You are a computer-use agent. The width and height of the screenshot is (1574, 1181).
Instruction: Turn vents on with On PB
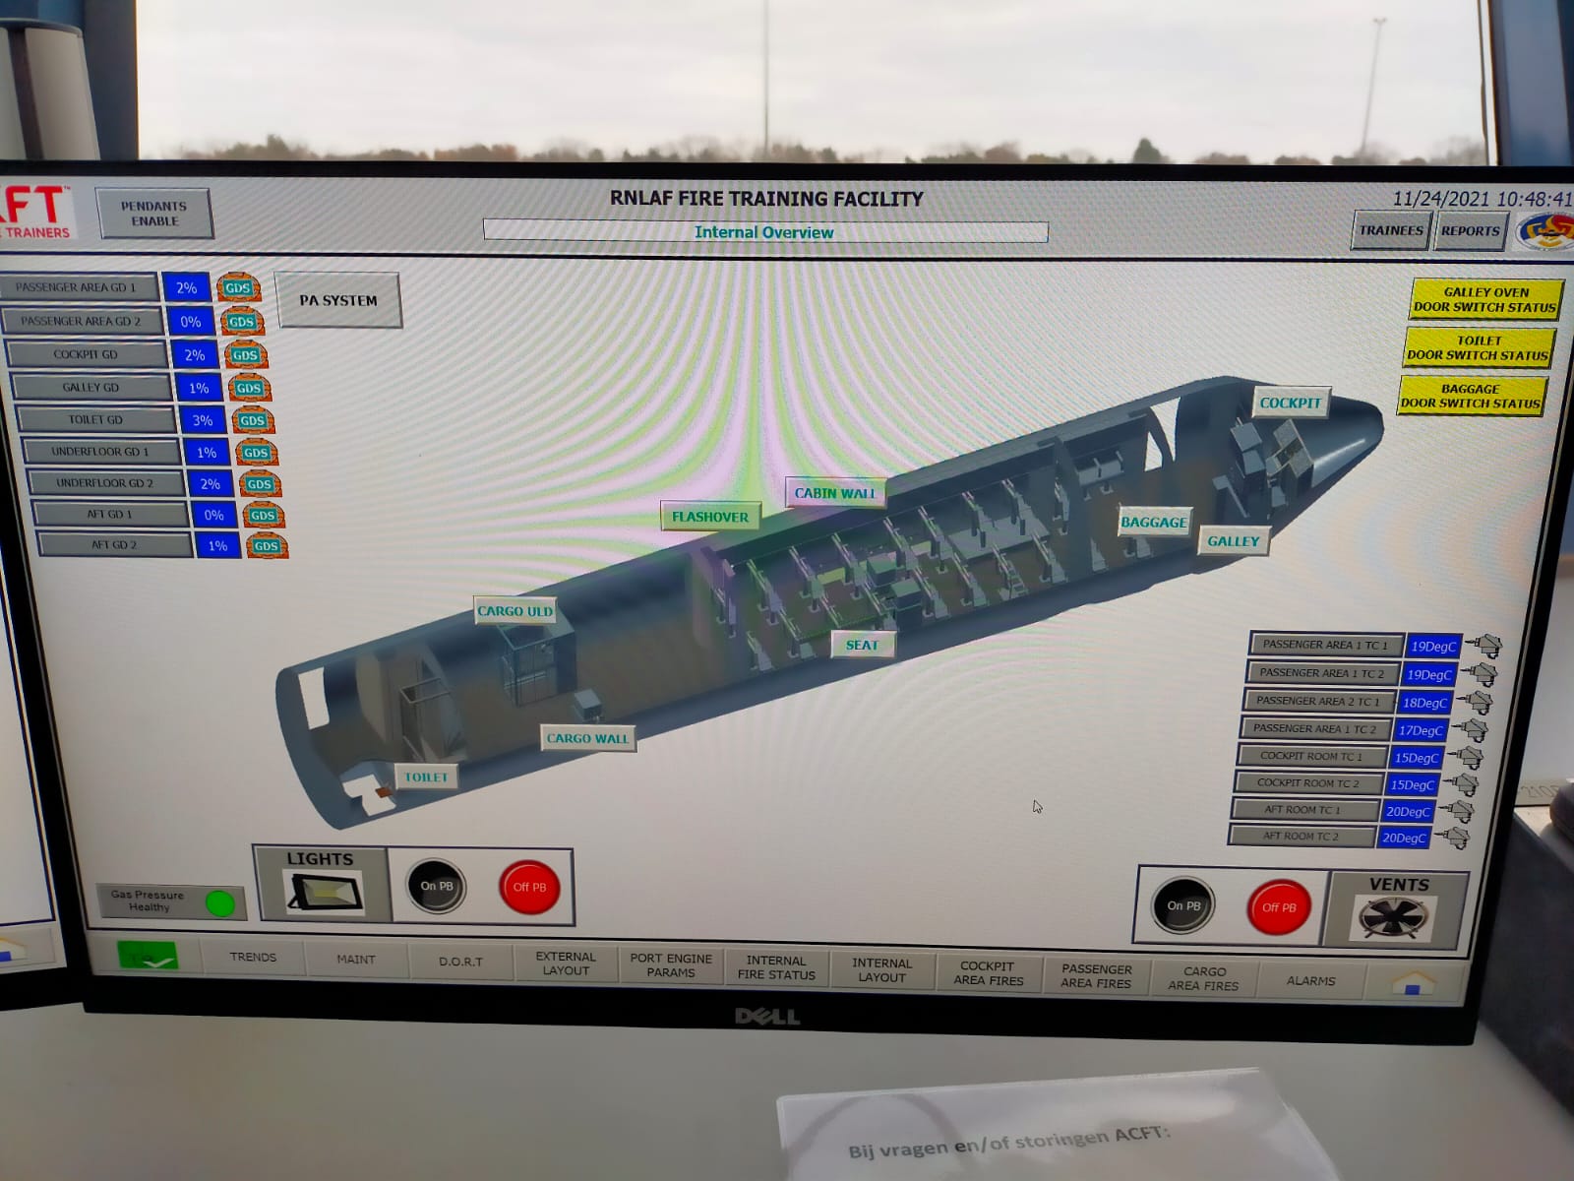click(x=1183, y=905)
